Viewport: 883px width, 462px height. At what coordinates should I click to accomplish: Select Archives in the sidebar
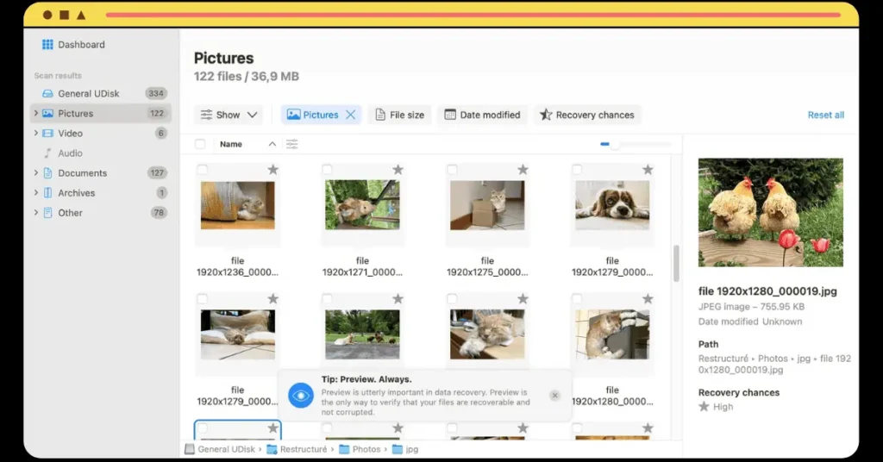(x=101, y=193)
